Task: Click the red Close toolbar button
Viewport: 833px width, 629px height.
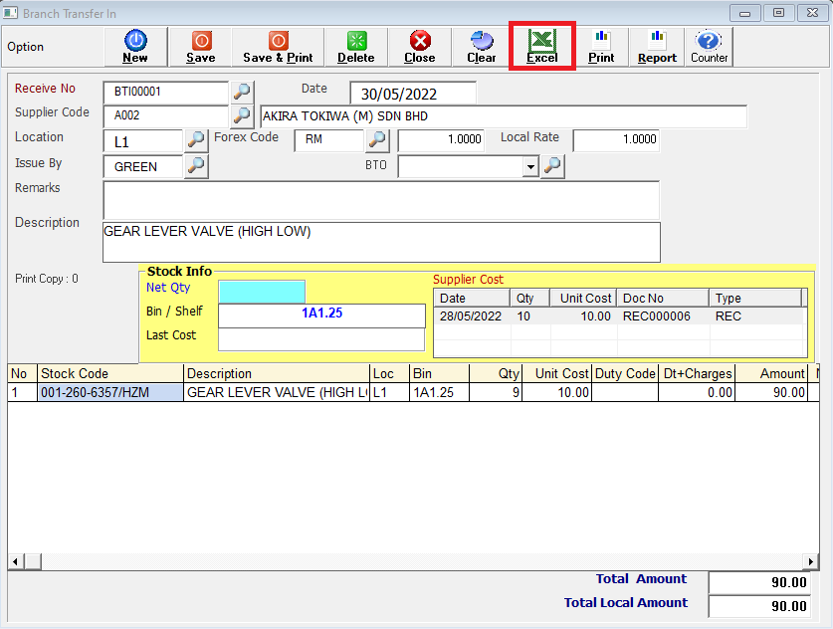Action: tap(420, 47)
